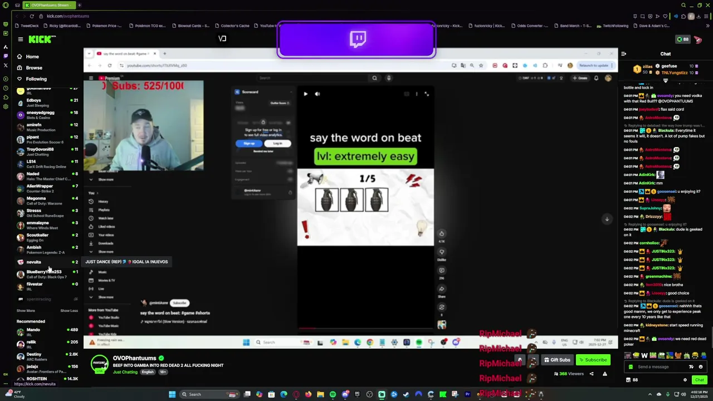Viewport: 713px width, 401px height.
Task: Open the Kick hamburger menu
Action: [x=21, y=39]
